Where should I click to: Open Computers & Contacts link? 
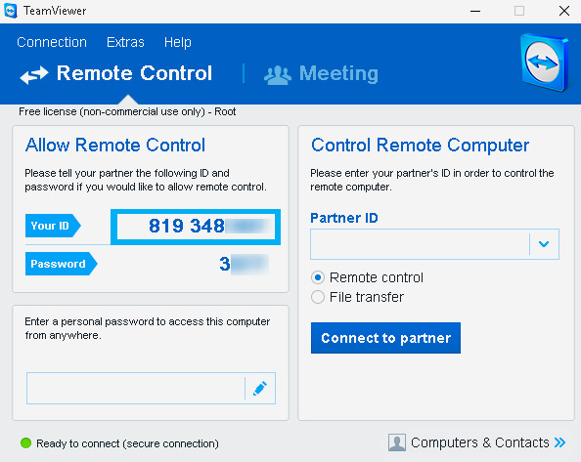point(480,442)
